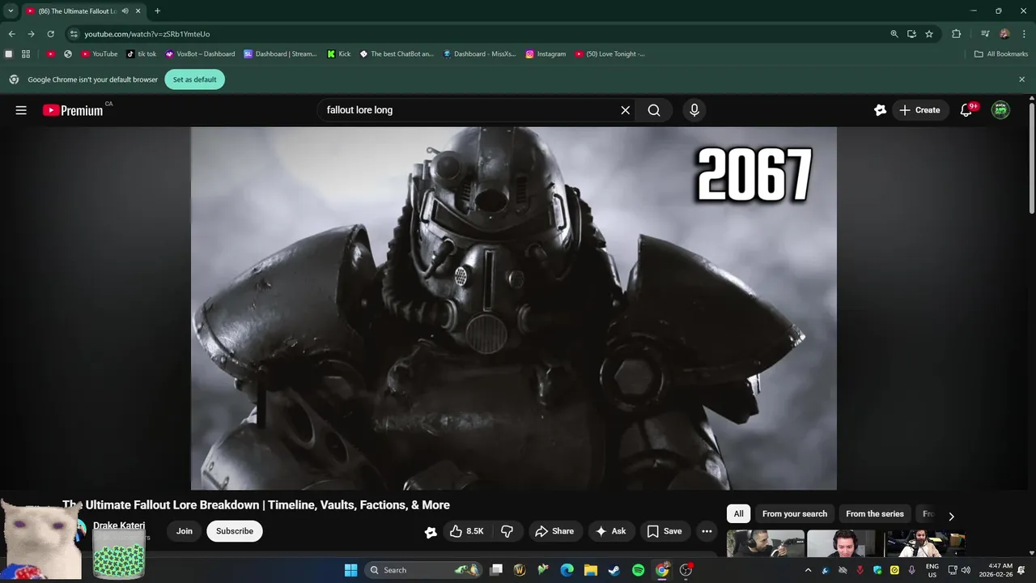Open the 'Instagram' bookmark

tap(546, 54)
